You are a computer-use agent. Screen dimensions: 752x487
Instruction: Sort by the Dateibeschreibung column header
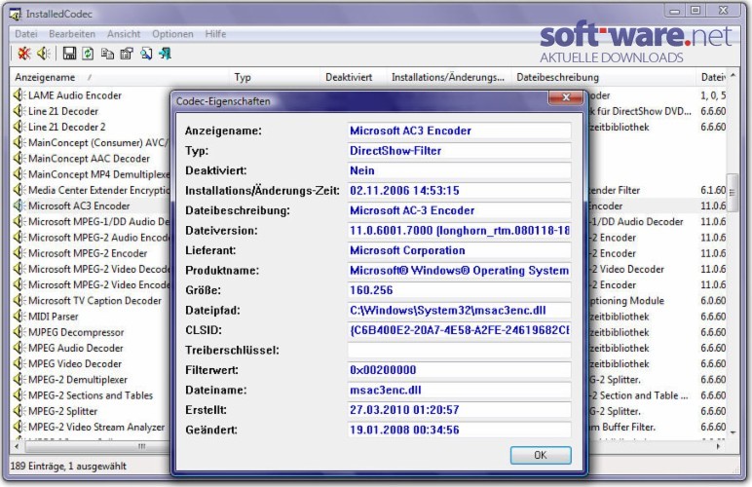603,77
